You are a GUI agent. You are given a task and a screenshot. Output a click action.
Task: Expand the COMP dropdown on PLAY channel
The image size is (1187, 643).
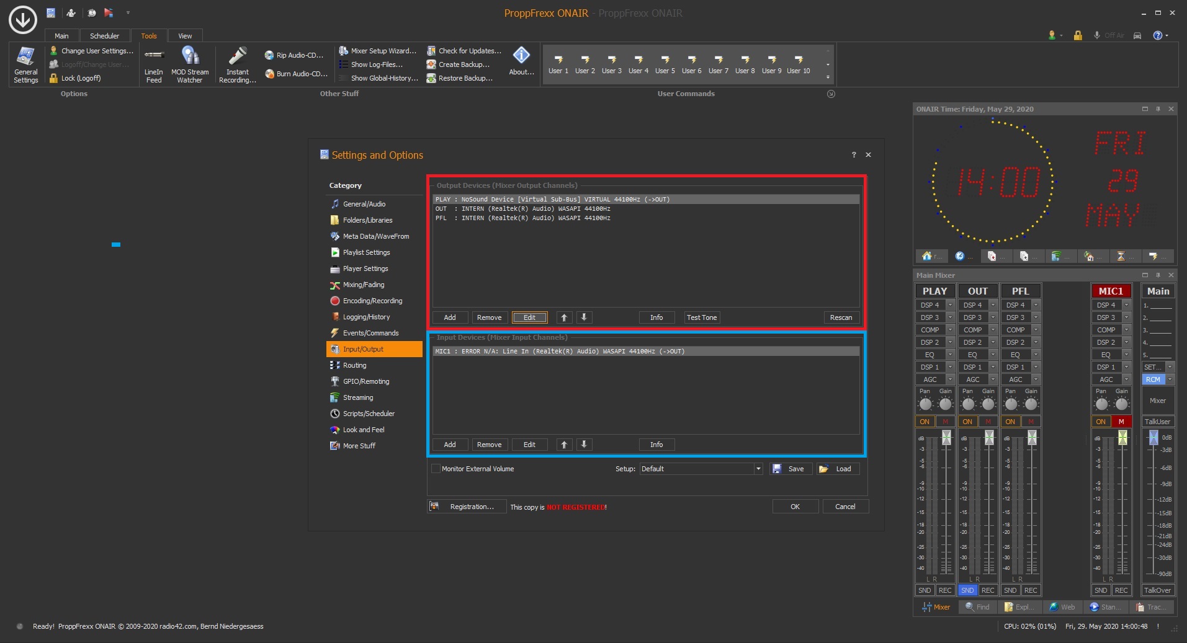pos(950,330)
